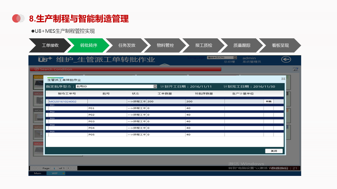The height and width of the screenshot is (189, 337).
Task: Select the 看板呈现 step
Action: (x=280, y=45)
